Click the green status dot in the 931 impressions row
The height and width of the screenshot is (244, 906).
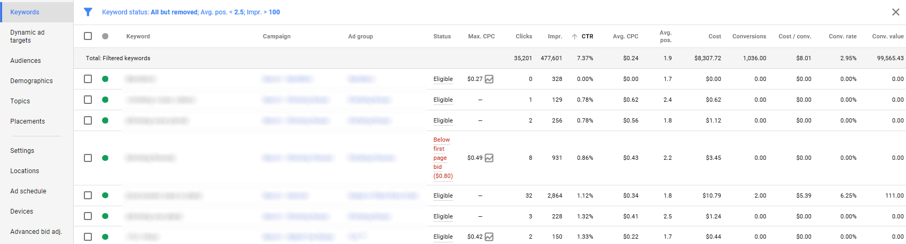(105, 158)
